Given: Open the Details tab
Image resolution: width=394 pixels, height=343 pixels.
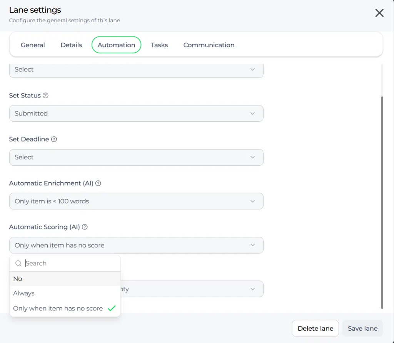Looking at the screenshot, I should click(x=71, y=45).
